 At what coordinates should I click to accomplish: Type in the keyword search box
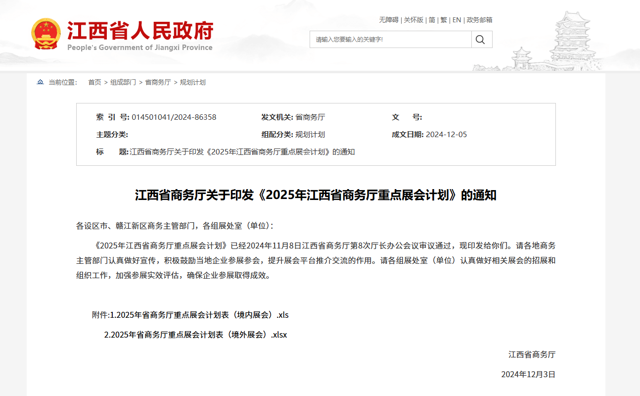click(390, 40)
